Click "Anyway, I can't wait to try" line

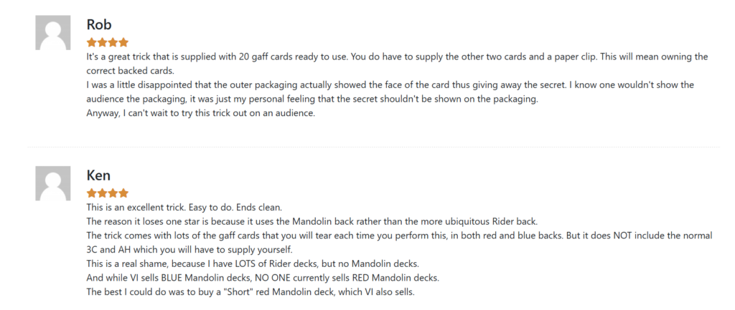[x=201, y=113]
